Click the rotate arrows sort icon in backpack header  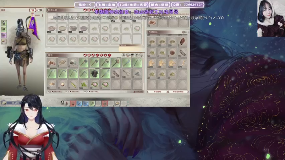137,55
